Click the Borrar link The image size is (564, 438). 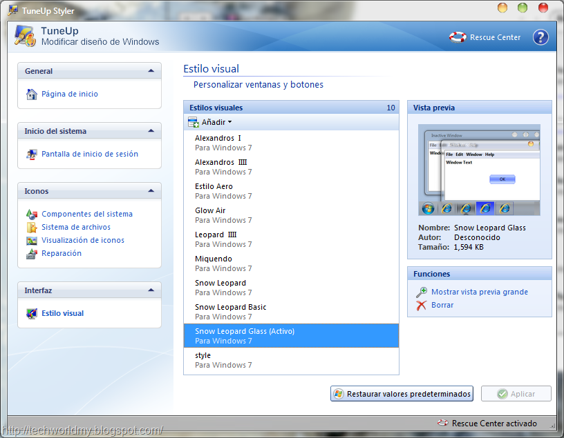(x=442, y=305)
